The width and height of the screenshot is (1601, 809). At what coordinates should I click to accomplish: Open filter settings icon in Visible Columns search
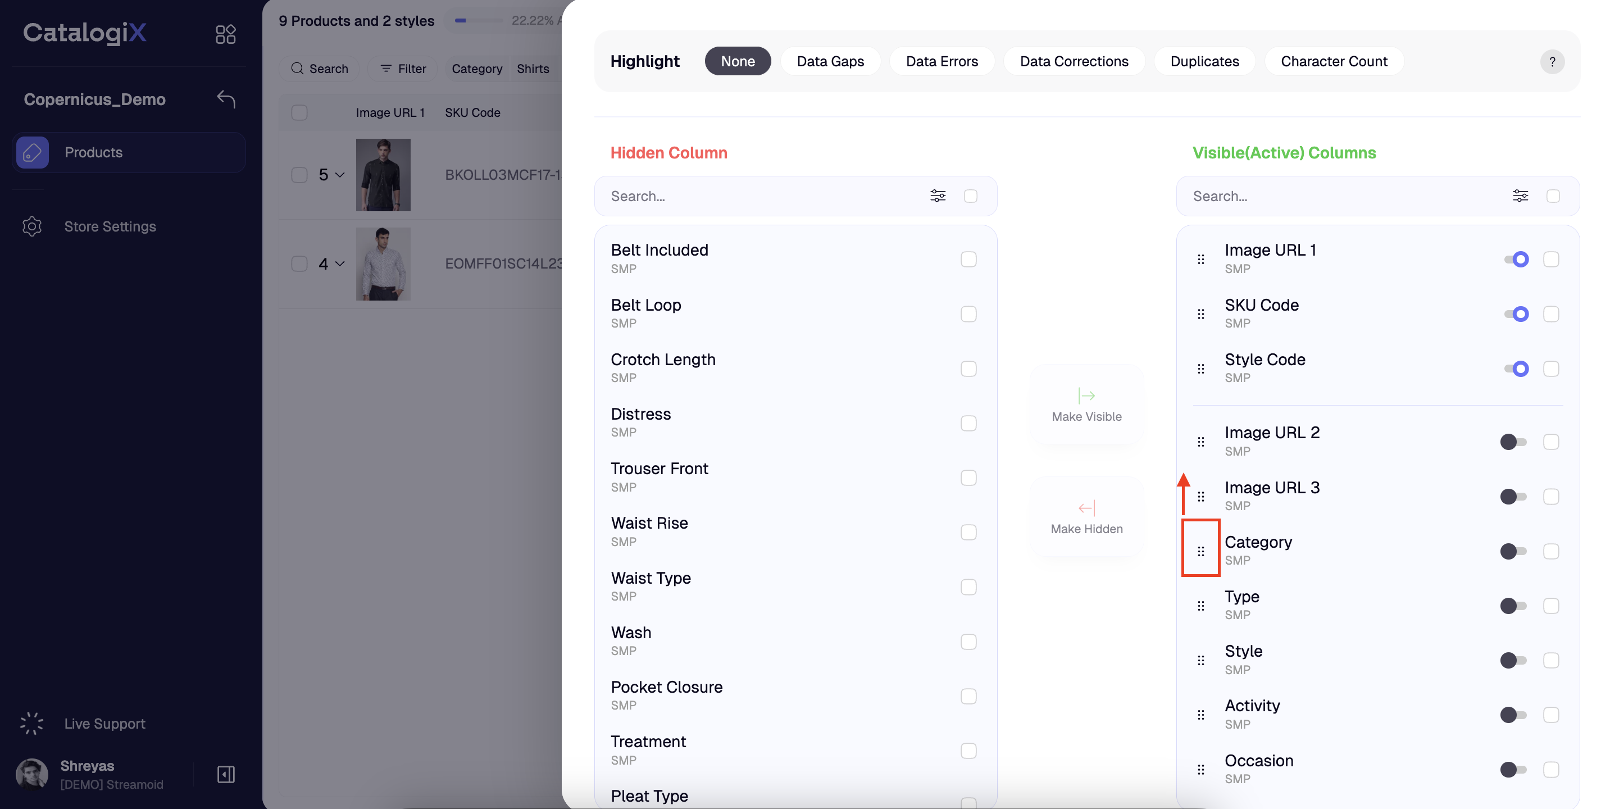coord(1520,196)
